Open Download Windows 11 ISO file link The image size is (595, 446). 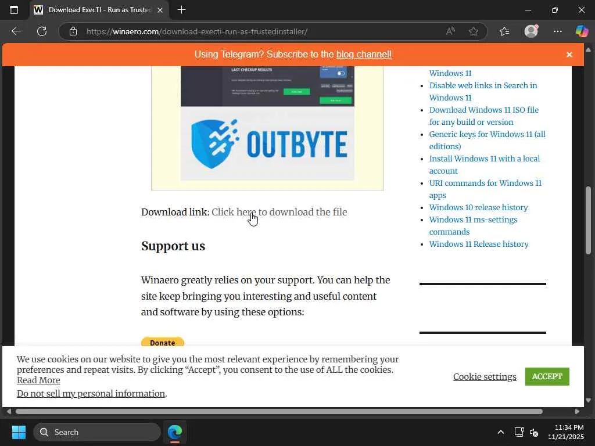(484, 116)
